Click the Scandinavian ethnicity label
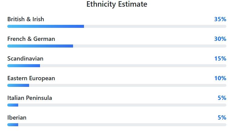This screenshot has width=234, height=135. (25, 58)
